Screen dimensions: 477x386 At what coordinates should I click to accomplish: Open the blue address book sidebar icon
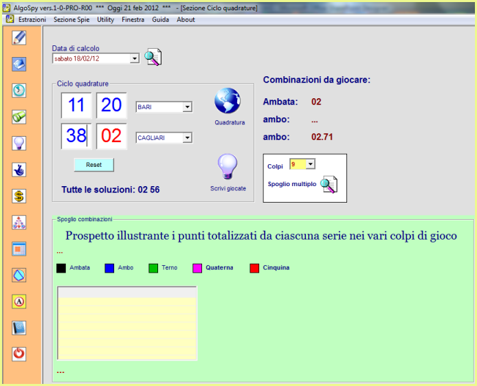click(x=19, y=328)
